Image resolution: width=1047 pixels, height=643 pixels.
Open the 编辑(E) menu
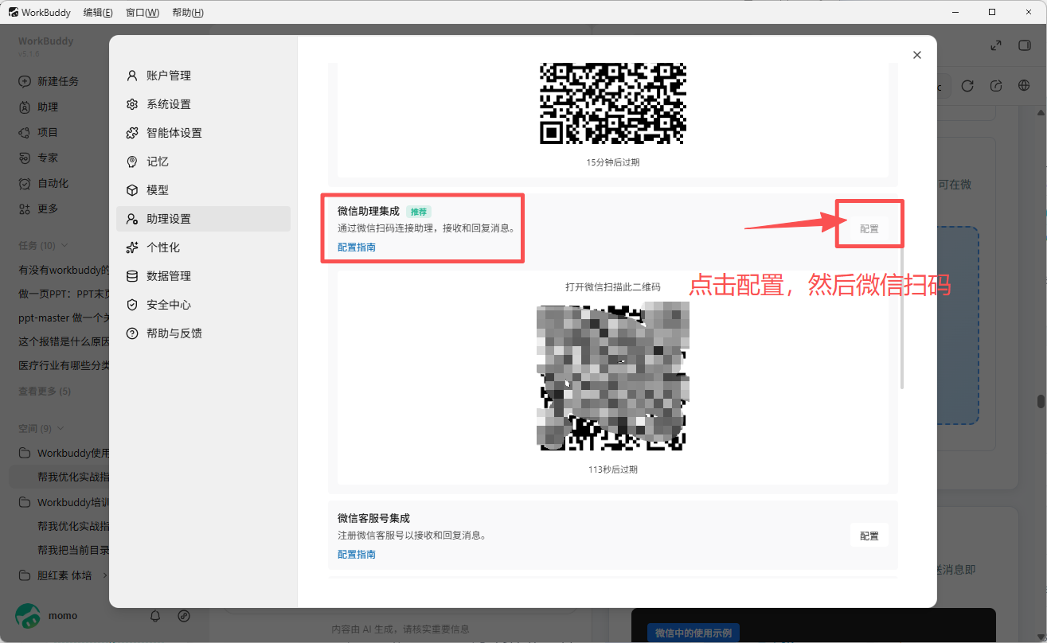pos(98,12)
